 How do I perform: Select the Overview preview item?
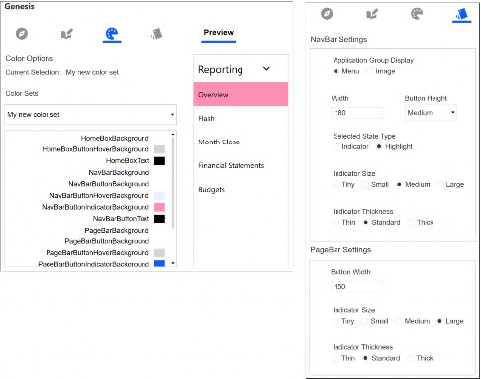240,94
